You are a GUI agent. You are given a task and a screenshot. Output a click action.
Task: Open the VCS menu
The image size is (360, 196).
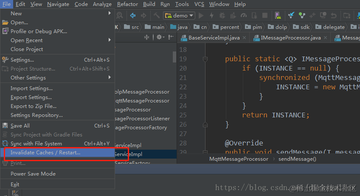(199, 4)
